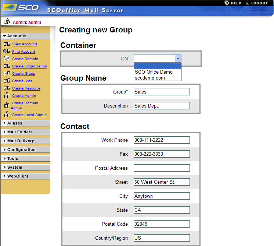Click the icon next to Create User
The width and height of the screenshot is (274, 246).
pos(7,81)
